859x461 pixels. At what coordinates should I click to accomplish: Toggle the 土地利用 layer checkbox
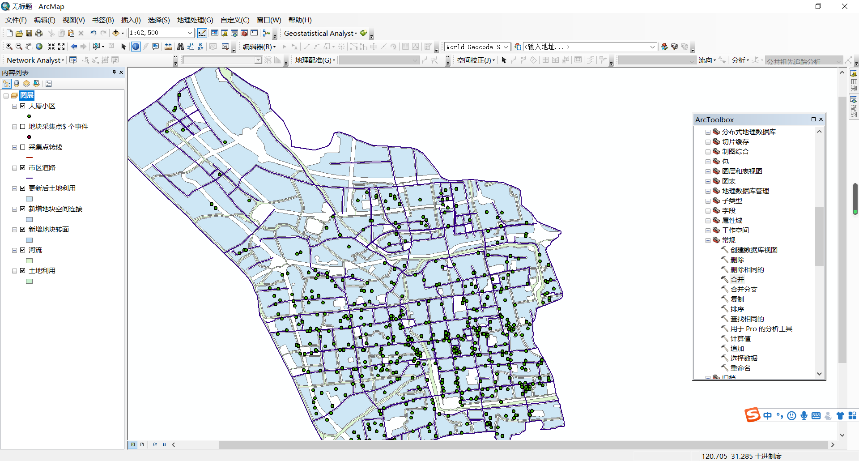22,271
